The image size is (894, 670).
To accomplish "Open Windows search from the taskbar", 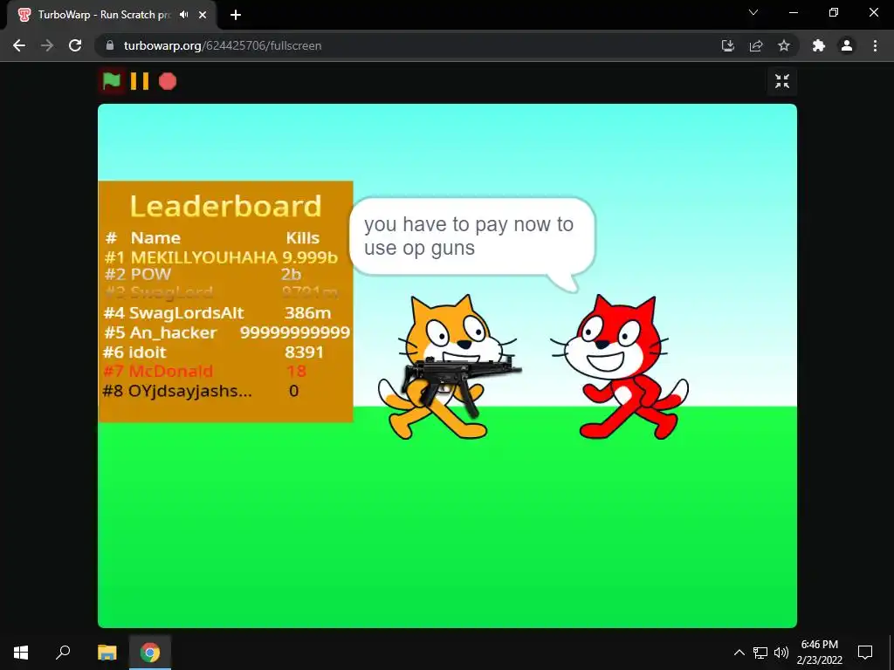I will (x=63, y=653).
